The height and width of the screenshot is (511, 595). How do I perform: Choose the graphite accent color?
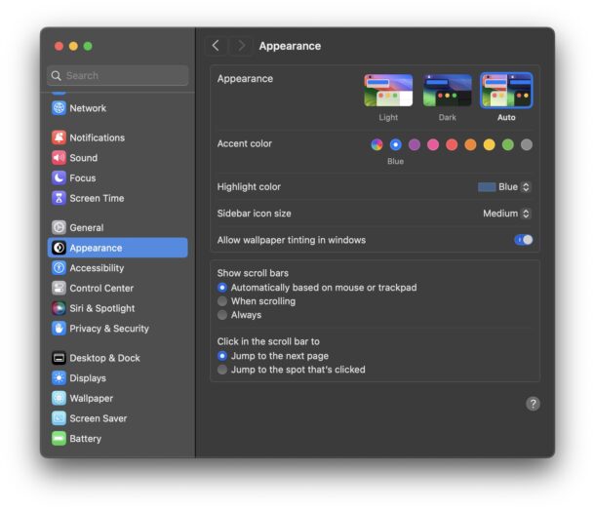527,144
